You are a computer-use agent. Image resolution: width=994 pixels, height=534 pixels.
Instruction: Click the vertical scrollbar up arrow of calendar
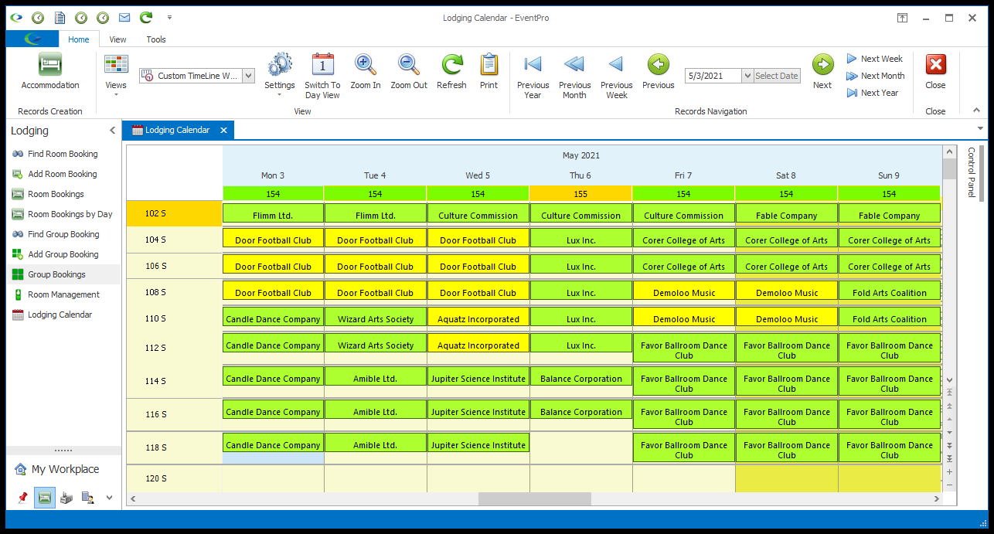(949, 151)
